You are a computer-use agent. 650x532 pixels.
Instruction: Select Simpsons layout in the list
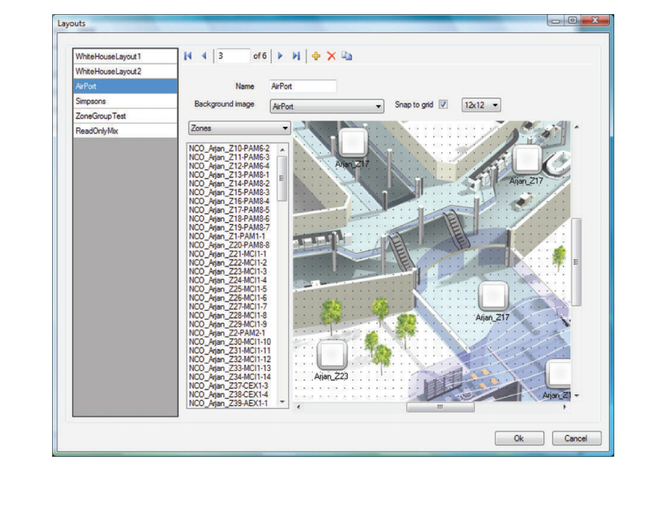click(125, 101)
